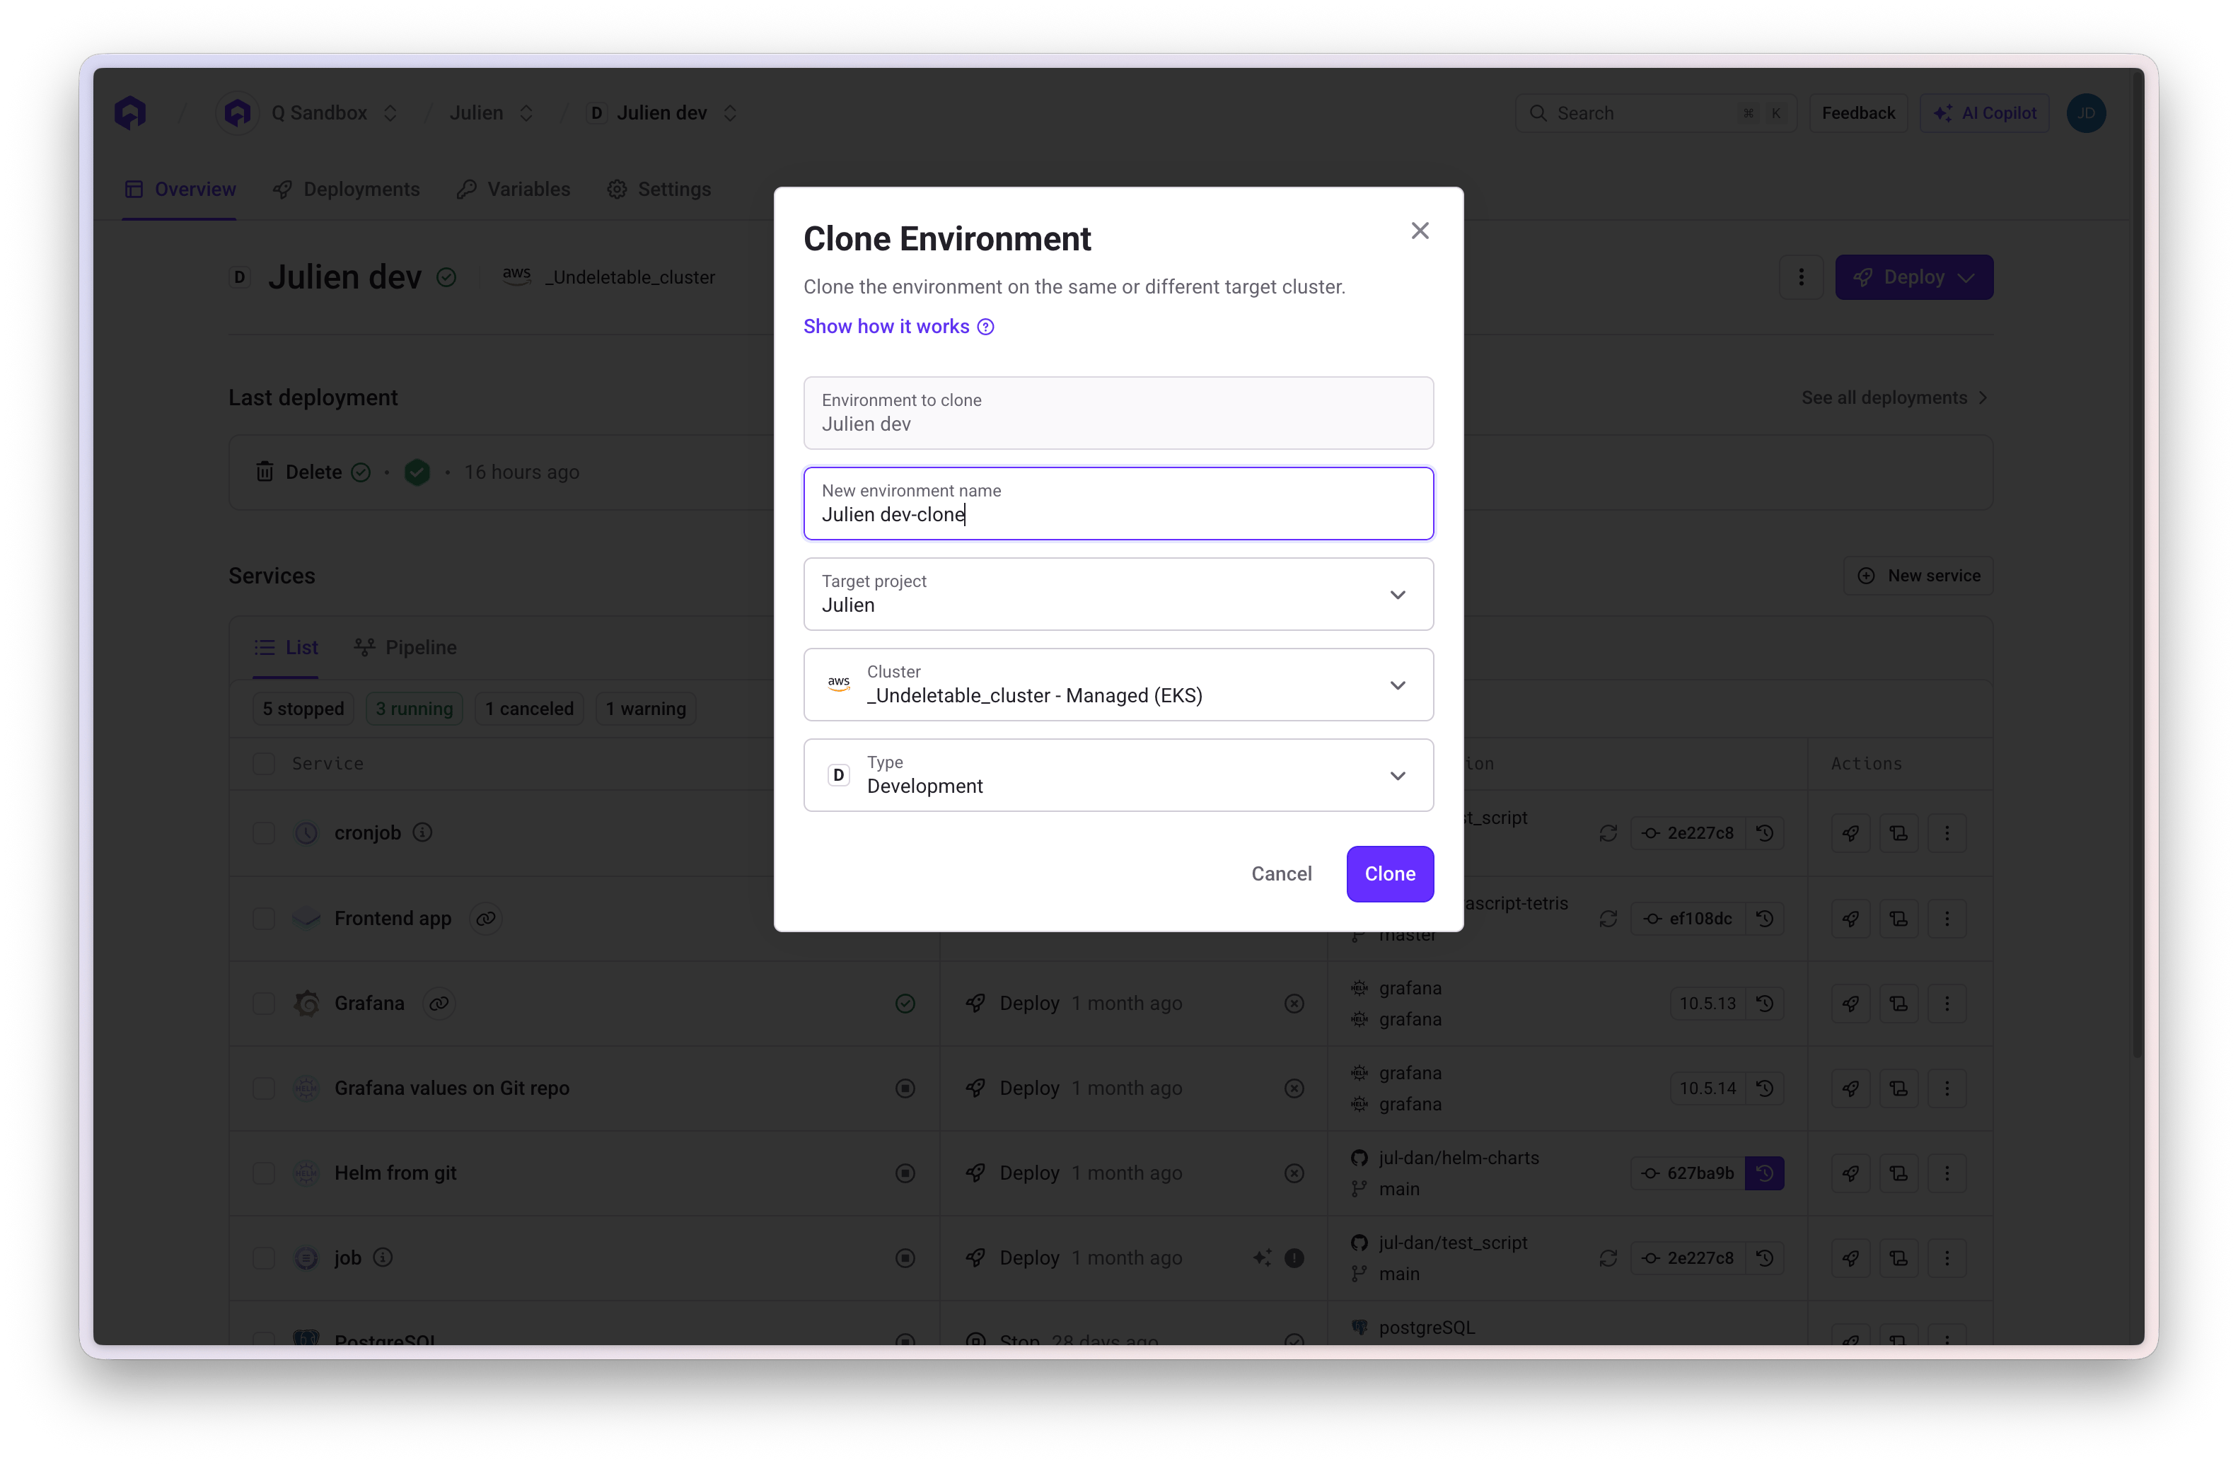This screenshot has width=2238, height=1464.
Task: Click the cronjob deploy rocket action icon
Action: coord(1850,833)
